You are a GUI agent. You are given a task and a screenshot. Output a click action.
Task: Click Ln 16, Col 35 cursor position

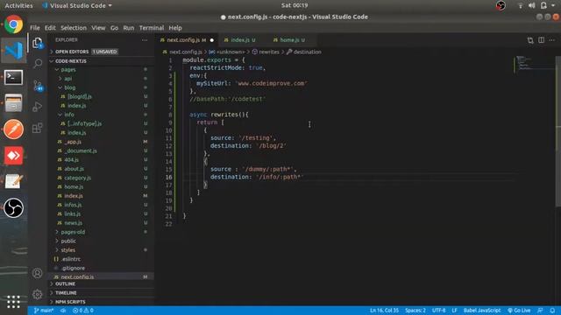tap(384, 311)
